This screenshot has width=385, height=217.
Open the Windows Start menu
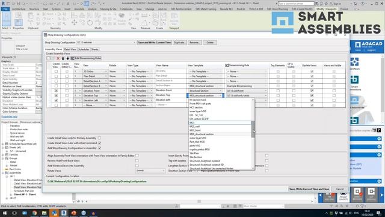5,213
